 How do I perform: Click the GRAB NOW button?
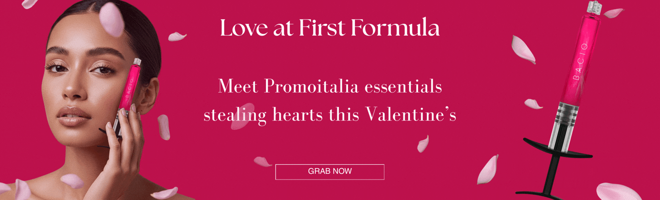(330, 172)
